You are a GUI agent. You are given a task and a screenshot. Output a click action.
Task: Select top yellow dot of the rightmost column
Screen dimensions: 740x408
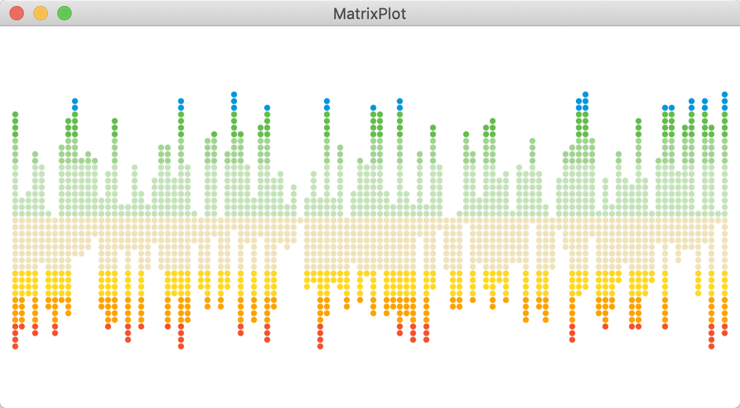724,273
